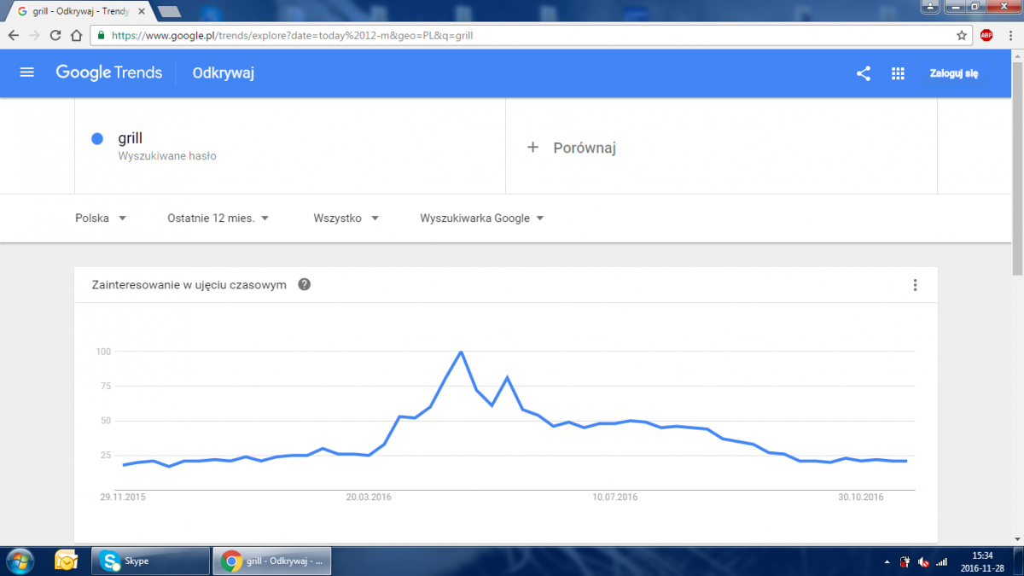Click Zaloguj się sign-in link
The width and height of the screenshot is (1024, 576).
point(954,73)
